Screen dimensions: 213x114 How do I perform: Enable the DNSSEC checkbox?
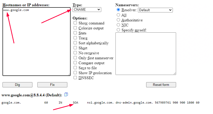pyautogui.click(x=75, y=78)
